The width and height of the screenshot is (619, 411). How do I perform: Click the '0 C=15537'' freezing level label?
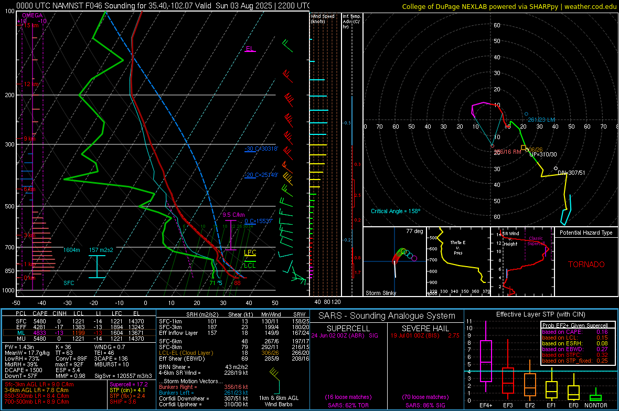[x=259, y=221]
